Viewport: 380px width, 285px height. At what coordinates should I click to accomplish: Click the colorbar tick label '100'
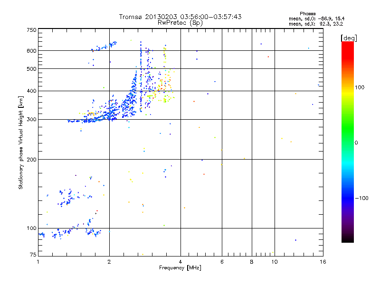click(x=360, y=87)
